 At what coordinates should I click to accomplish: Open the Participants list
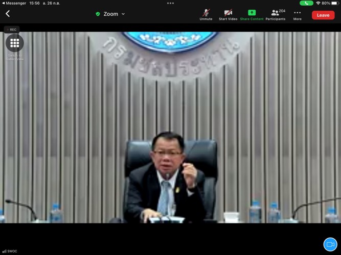coord(275,14)
